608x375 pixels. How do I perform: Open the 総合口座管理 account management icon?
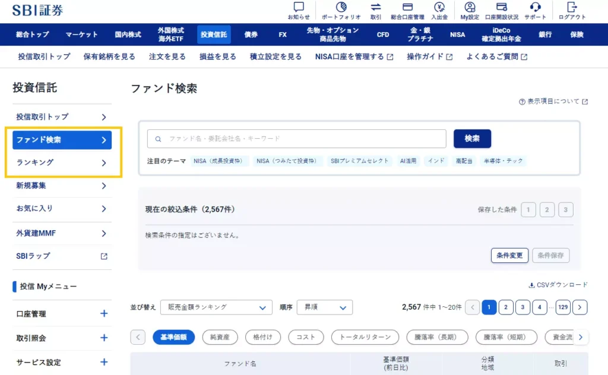(407, 8)
